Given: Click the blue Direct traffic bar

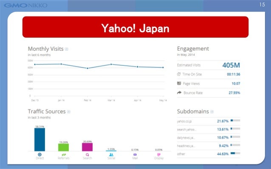Looking at the screenshot, I should (40, 139).
